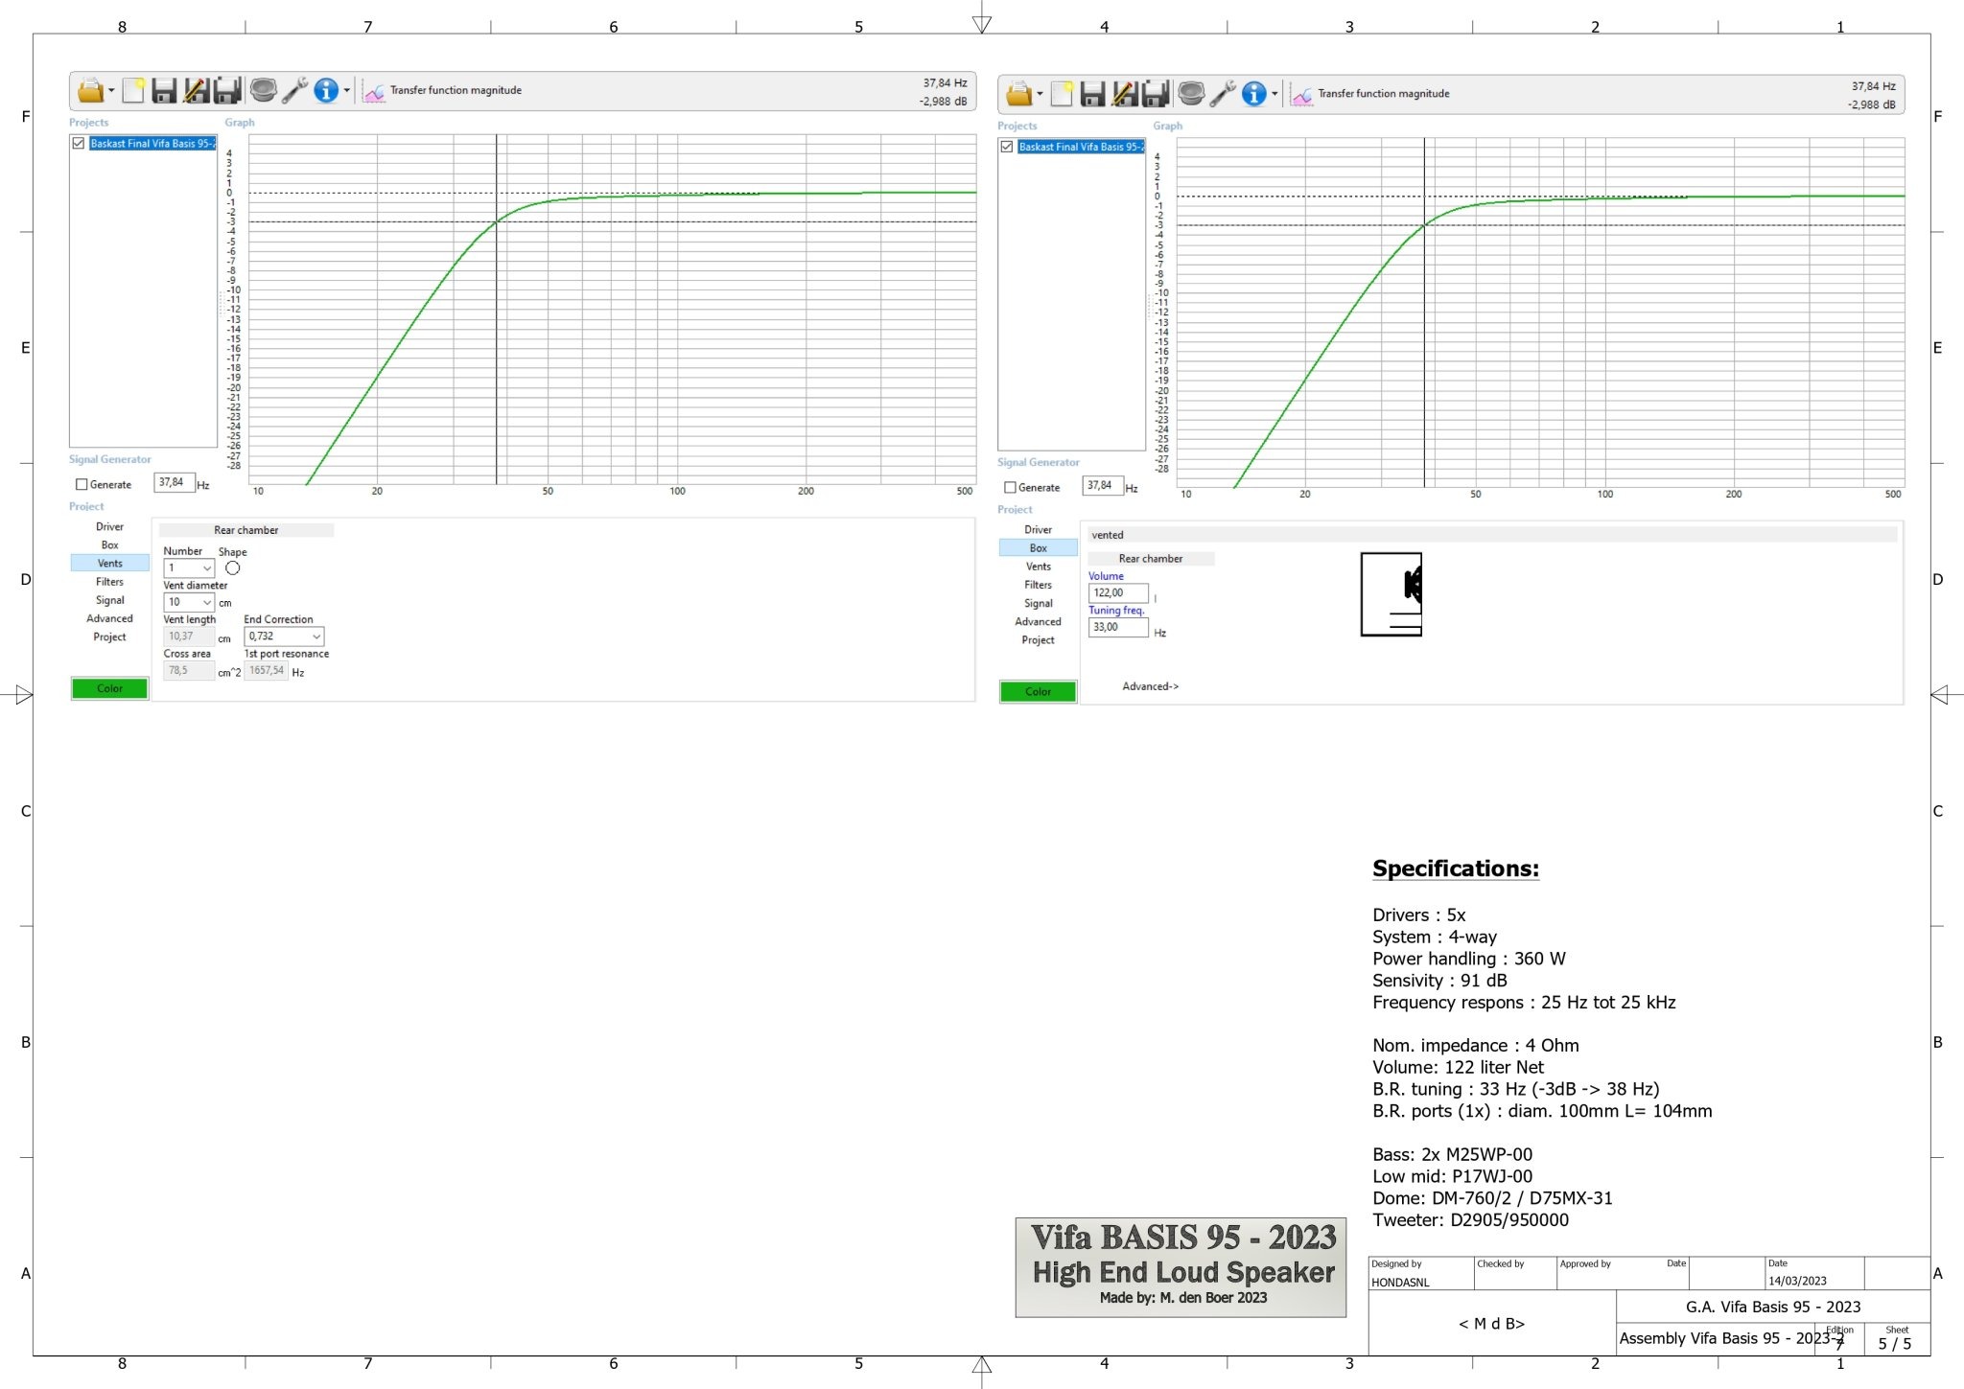Click right signal generator frequency field 37,84
1964x1389 pixels.
click(x=1102, y=485)
